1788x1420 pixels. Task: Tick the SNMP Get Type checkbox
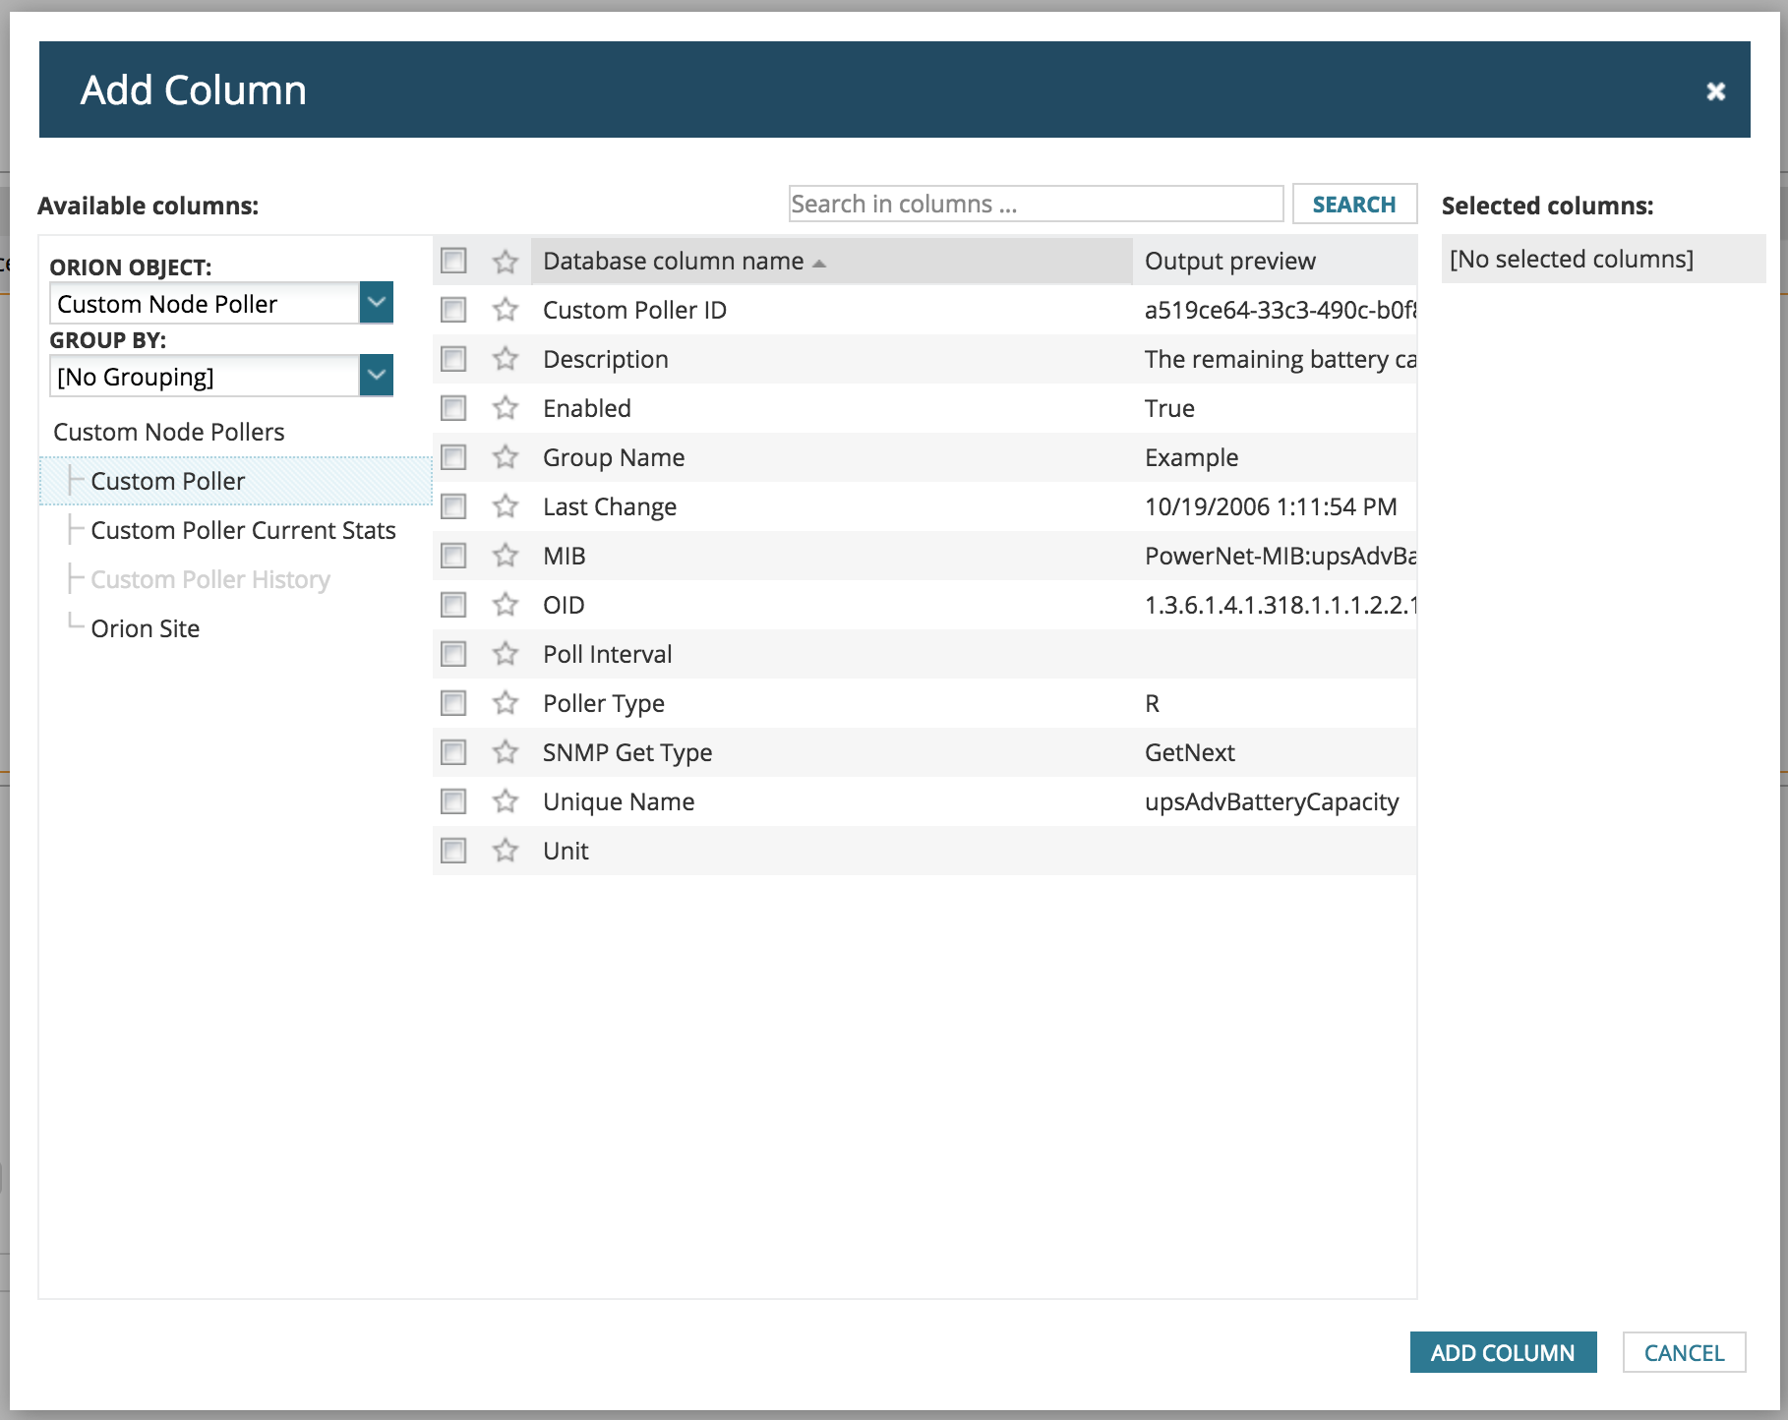(x=453, y=752)
